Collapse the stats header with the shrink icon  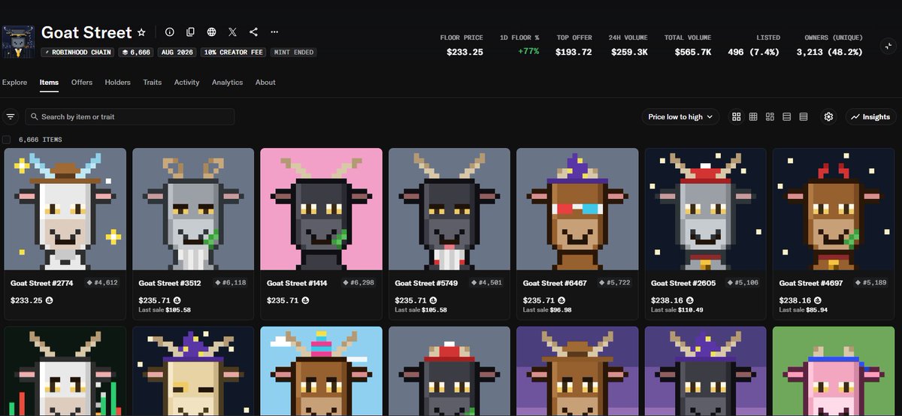[x=888, y=46]
